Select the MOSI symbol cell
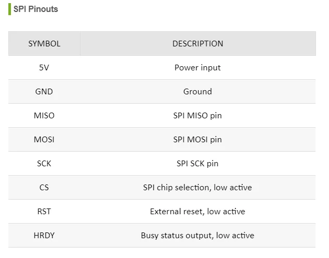 point(44,140)
